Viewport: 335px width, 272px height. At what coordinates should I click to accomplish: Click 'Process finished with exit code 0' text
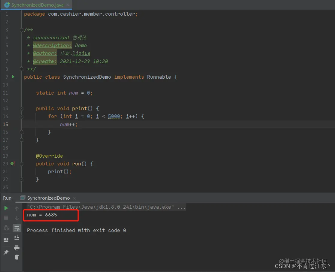(x=76, y=230)
